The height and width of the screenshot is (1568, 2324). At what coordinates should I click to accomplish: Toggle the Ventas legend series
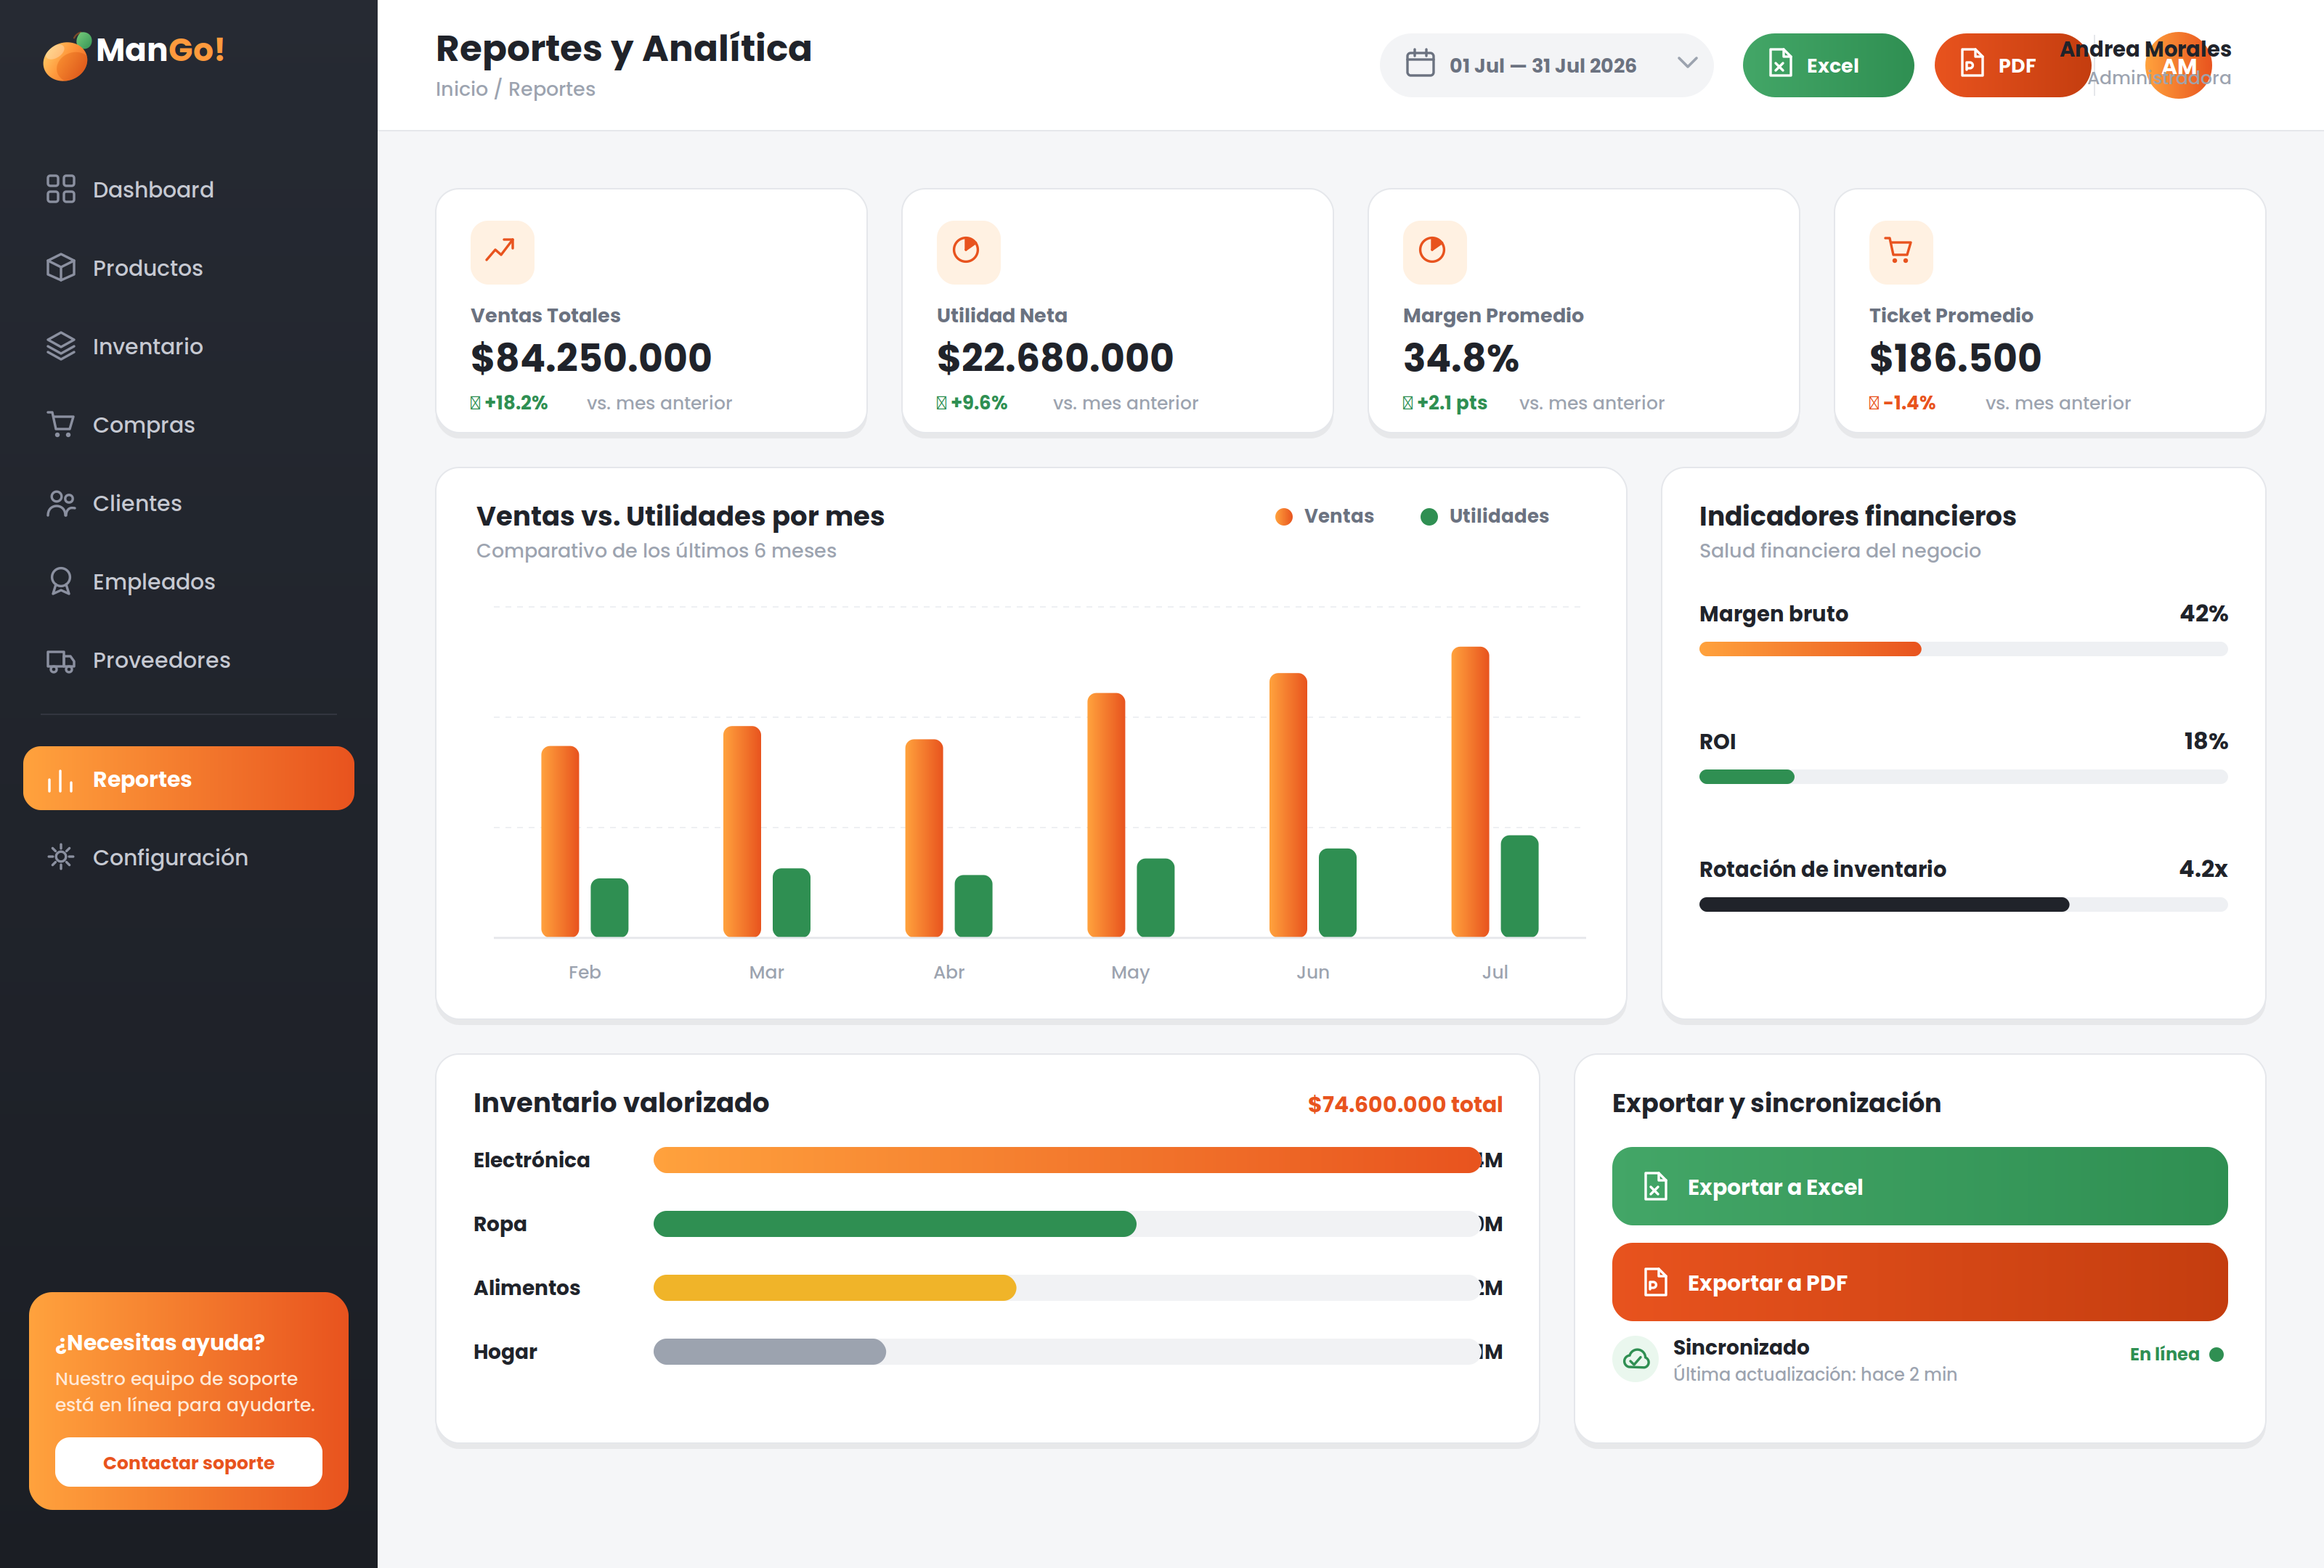coord(1324,515)
